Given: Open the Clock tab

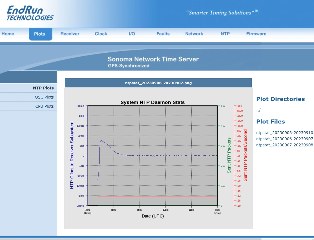Looking at the screenshot, I should tap(101, 34).
